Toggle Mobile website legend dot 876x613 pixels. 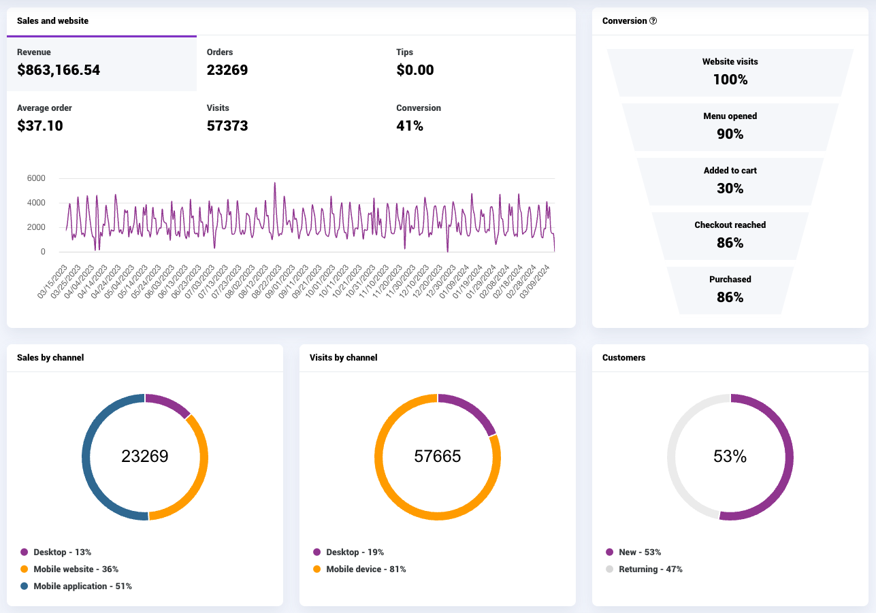point(25,569)
